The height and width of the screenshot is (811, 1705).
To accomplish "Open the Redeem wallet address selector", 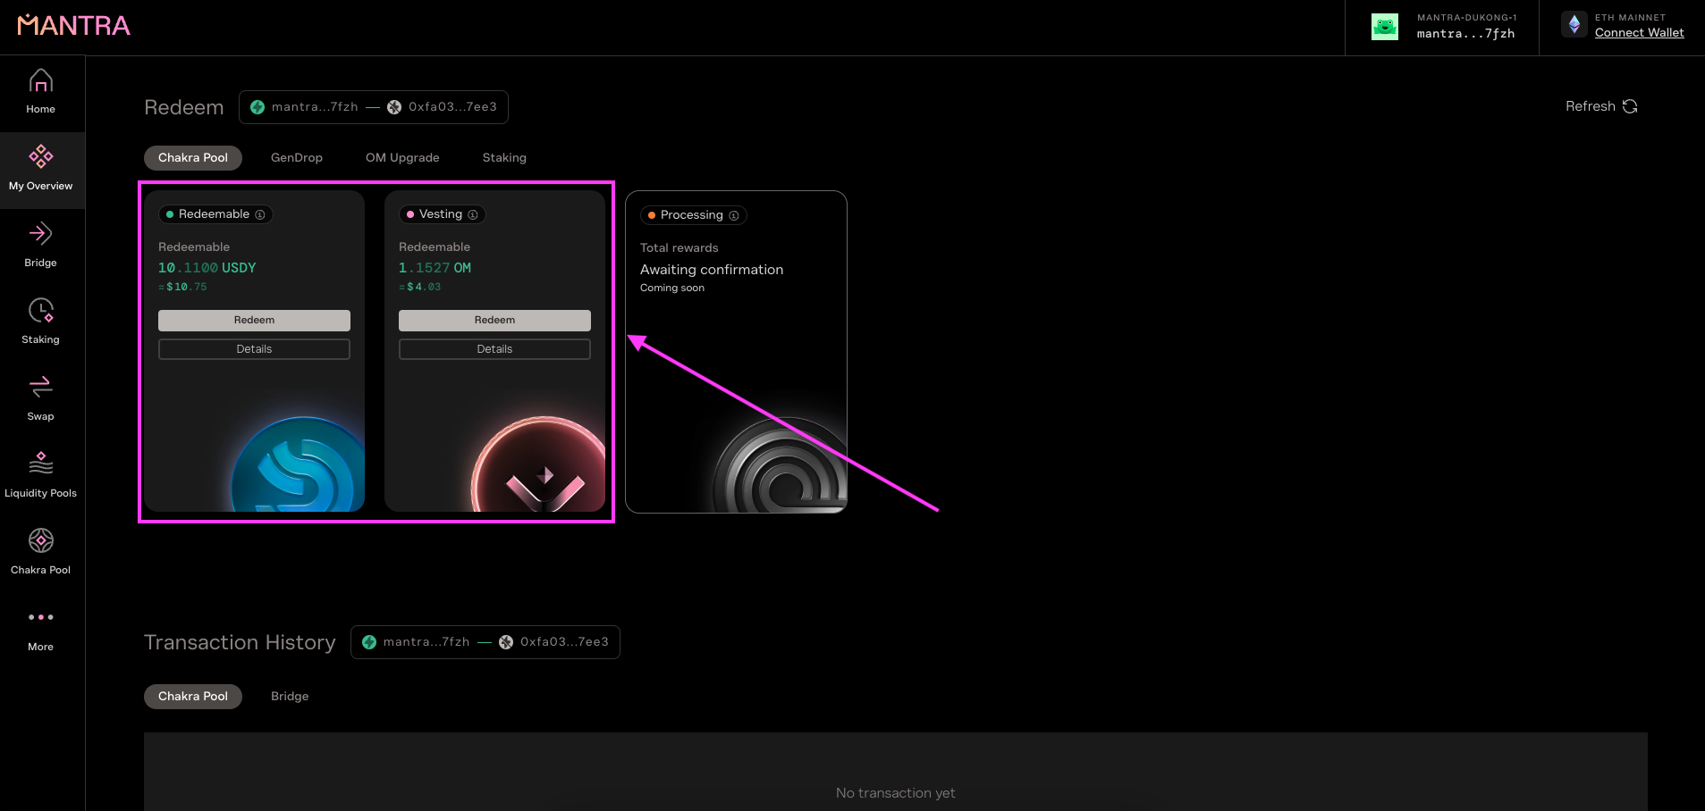I will tap(374, 107).
